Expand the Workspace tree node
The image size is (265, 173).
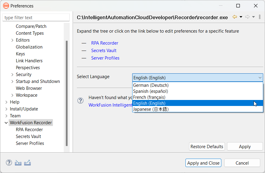(12, 95)
